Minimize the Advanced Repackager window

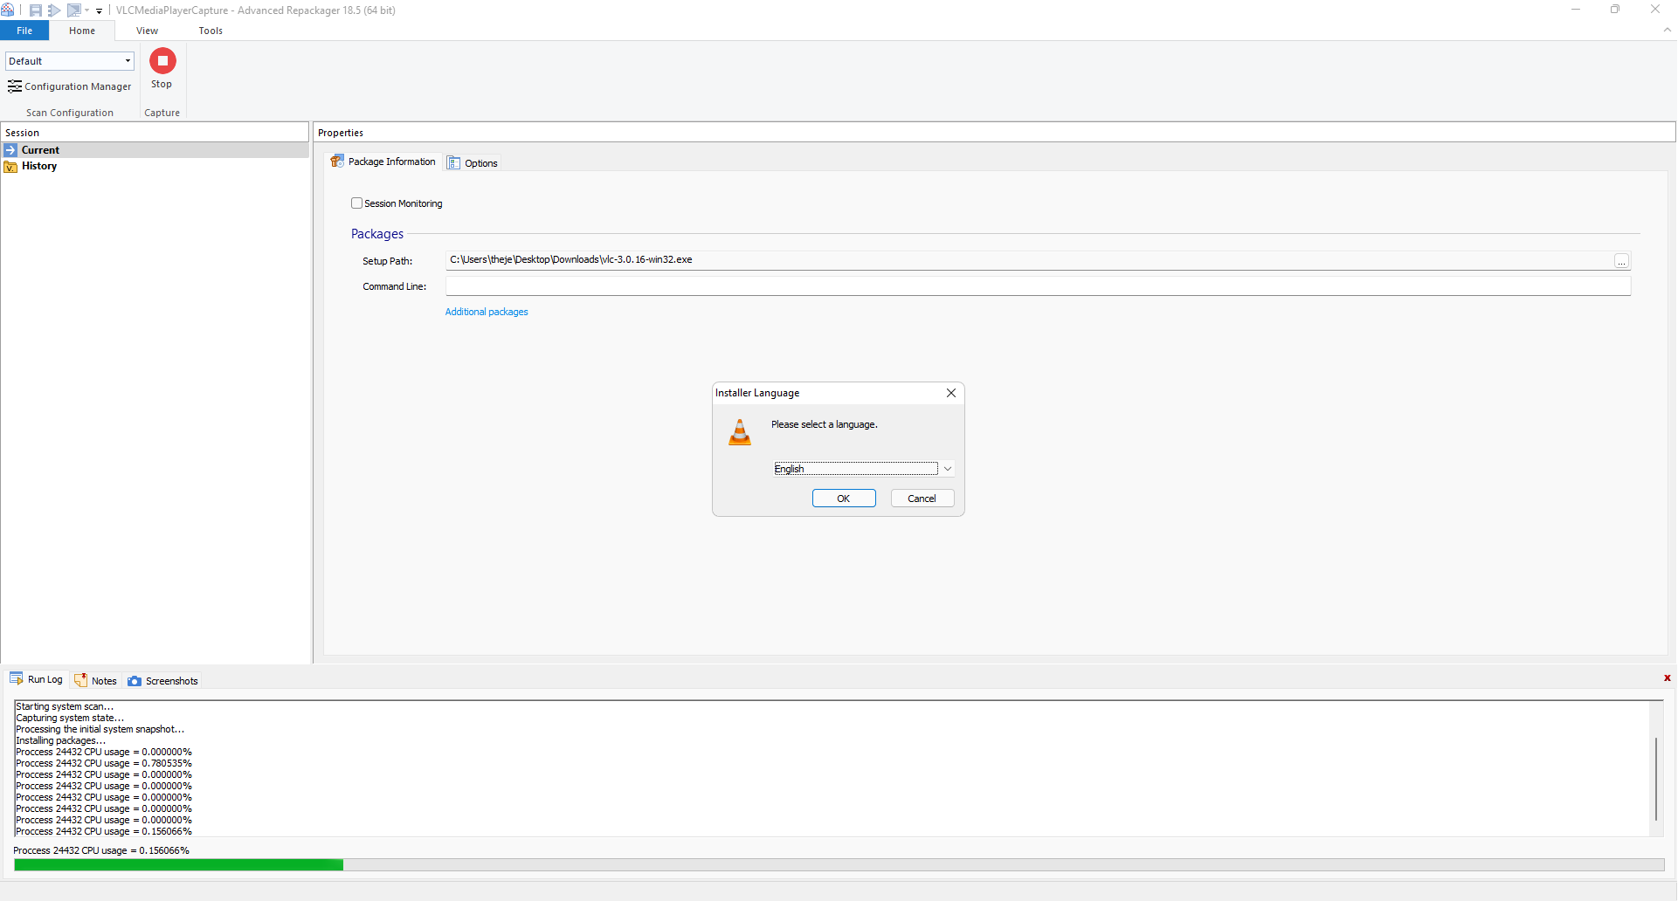[1576, 10]
